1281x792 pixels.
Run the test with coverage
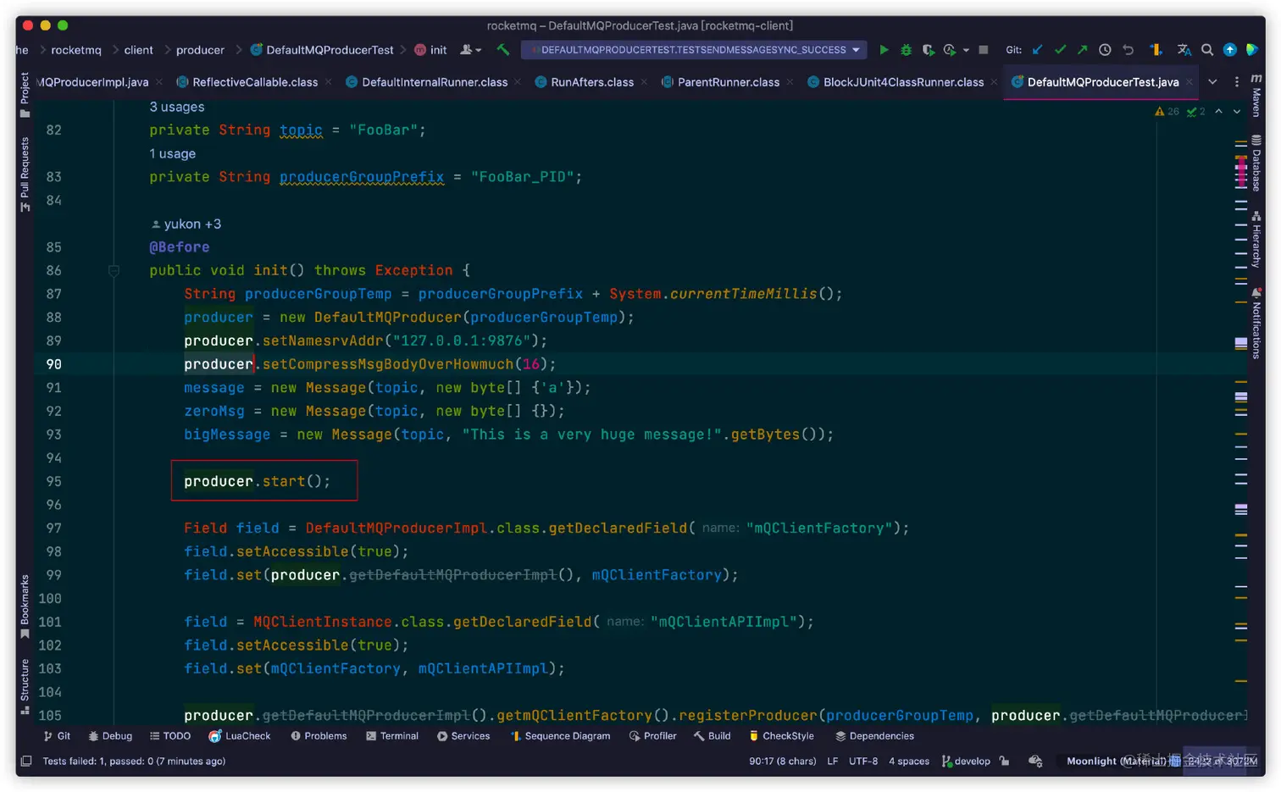pos(928,50)
